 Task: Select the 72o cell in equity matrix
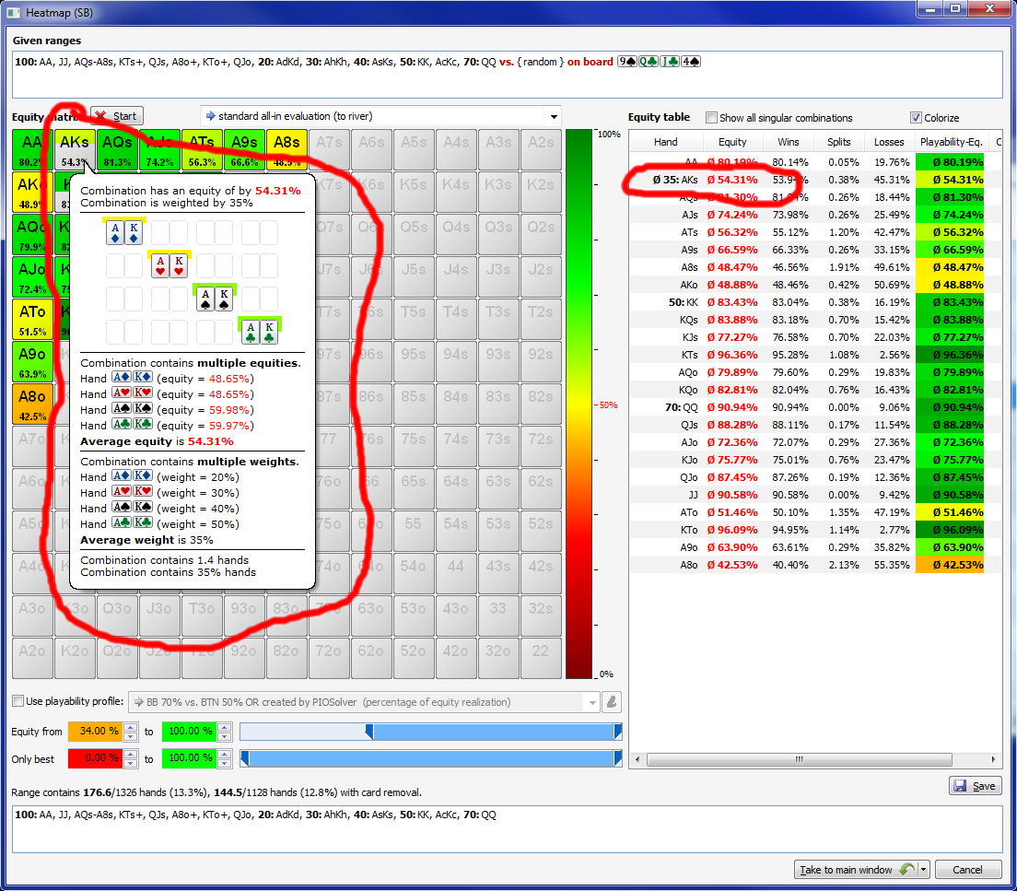coord(329,658)
